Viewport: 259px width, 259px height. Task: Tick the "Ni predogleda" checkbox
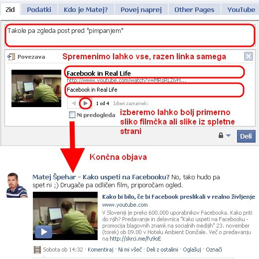(x=72, y=115)
